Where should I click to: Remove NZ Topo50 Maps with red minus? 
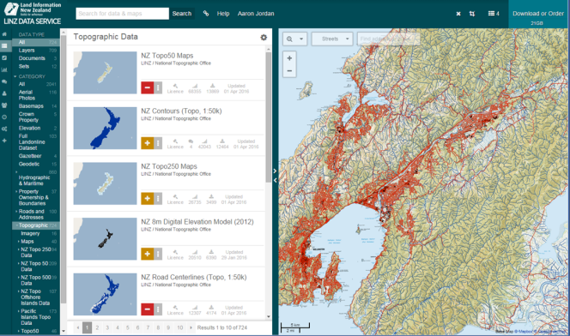148,87
